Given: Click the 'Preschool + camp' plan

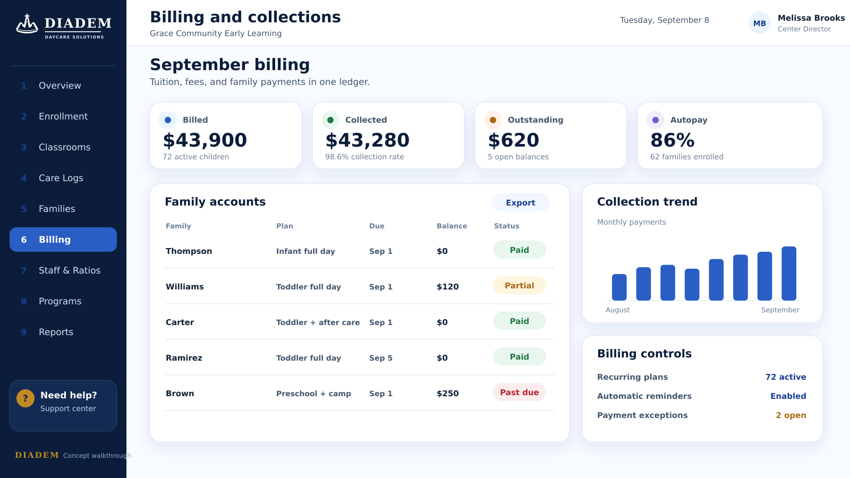Looking at the screenshot, I should pyautogui.click(x=313, y=394).
